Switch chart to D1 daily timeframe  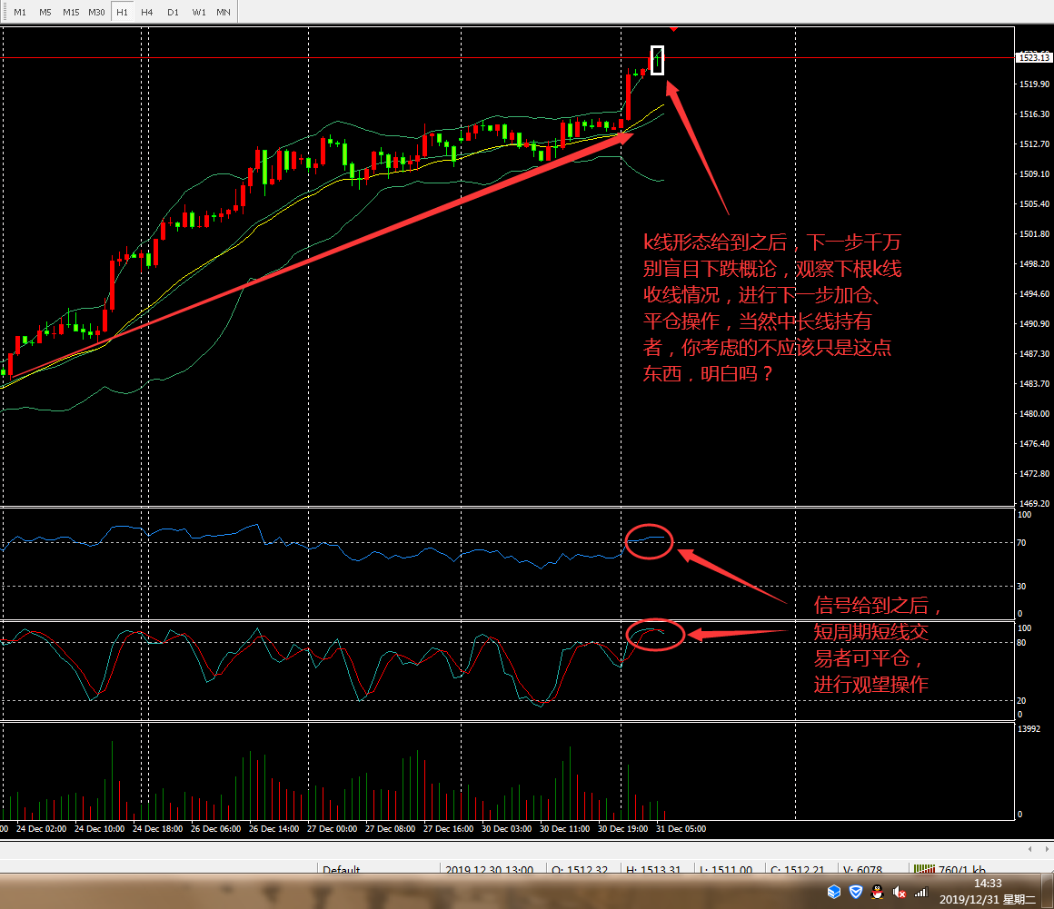(x=173, y=12)
